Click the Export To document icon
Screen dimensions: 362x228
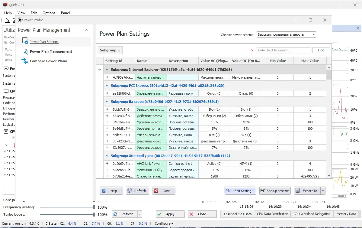click(x=298, y=191)
